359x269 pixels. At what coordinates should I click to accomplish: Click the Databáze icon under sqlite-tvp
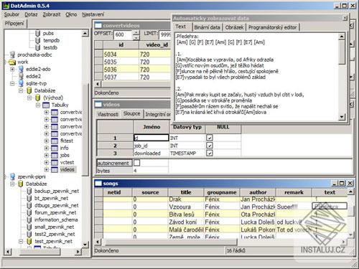(x=29, y=90)
